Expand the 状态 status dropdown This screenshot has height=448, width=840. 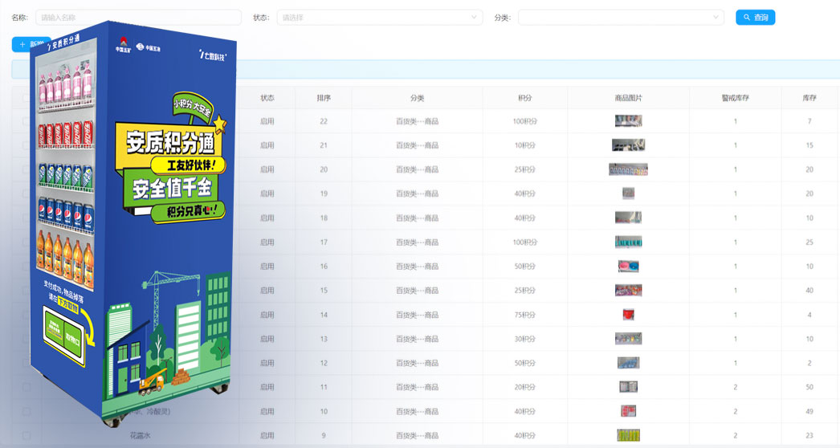point(379,17)
